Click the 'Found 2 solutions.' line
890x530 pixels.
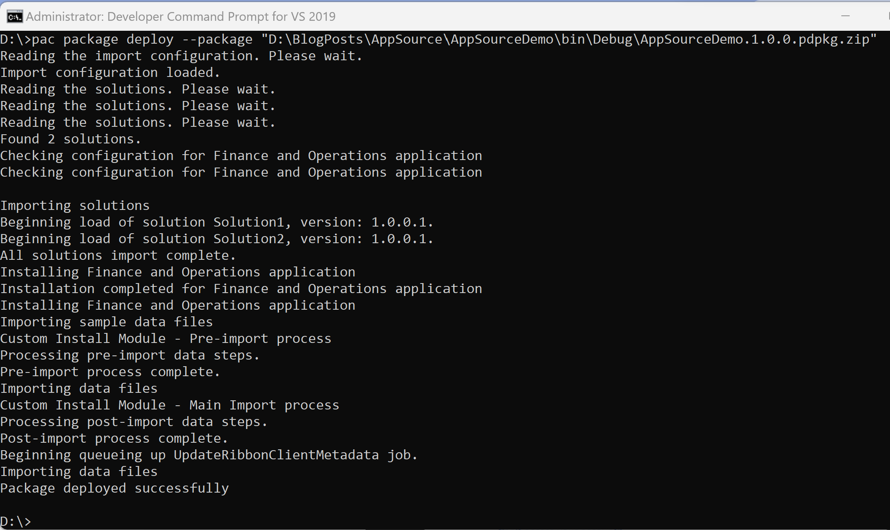pos(70,139)
